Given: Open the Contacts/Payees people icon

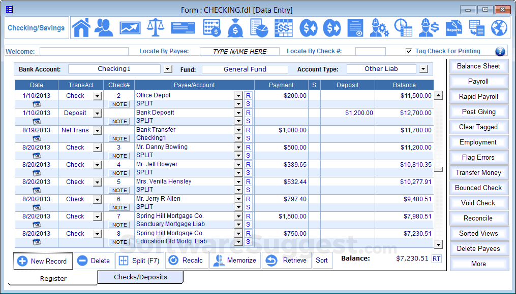Looking at the screenshot, I should pos(104,27).
